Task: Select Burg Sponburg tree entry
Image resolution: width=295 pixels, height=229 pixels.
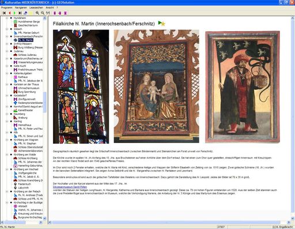Action: point(27,92)
